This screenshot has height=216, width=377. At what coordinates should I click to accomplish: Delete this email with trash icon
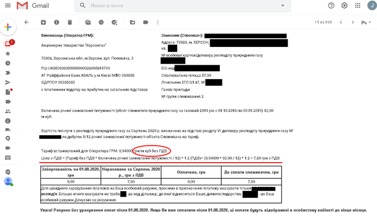[x=70, y=23]
